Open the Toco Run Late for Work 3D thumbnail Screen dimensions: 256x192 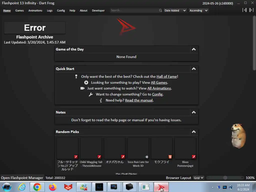(138, 148)
